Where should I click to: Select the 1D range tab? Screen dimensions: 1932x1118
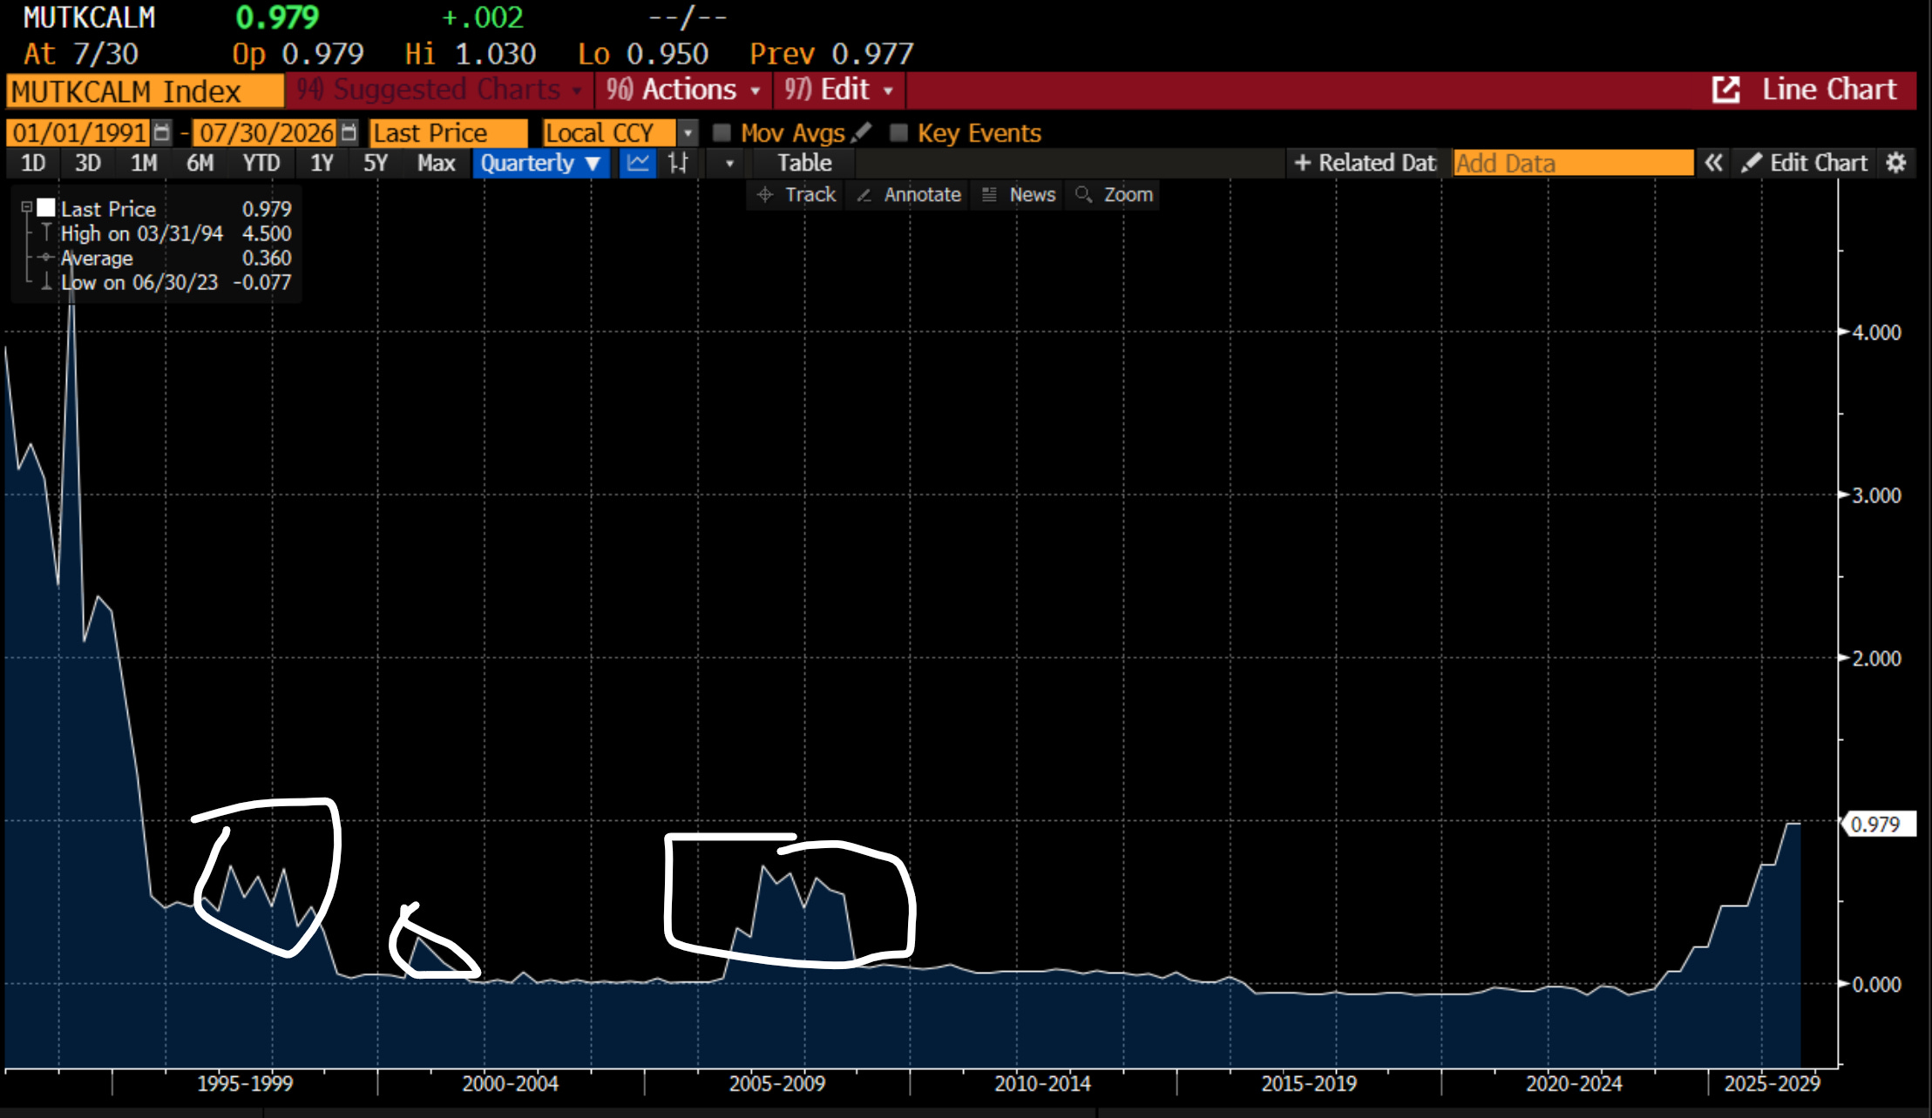32,163
